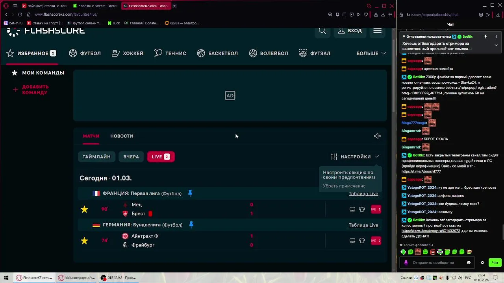
Task: Go to the ФУТЗАЛ sport section
Action: coord(315,53)
